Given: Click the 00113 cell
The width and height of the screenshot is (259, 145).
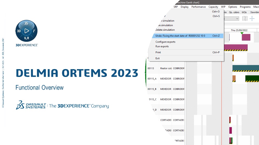Looking at the screenshot, I should click(x=151, y=68).
